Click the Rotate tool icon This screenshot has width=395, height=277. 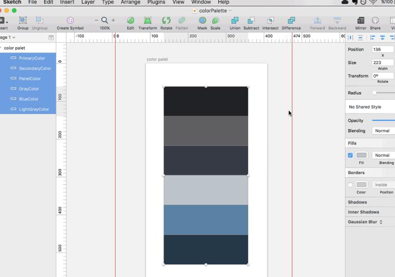pos(166,21)
